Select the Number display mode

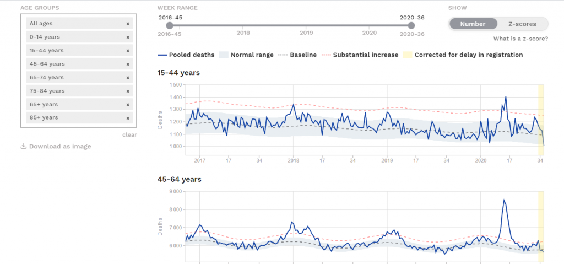point(473,24)
